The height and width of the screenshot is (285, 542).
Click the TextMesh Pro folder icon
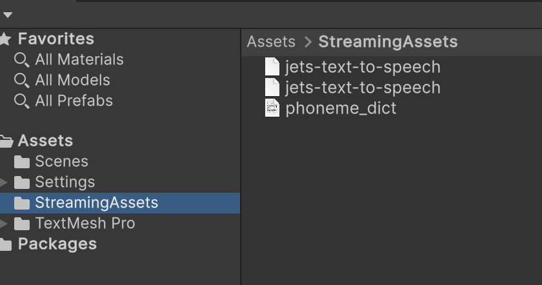[22, 224]
